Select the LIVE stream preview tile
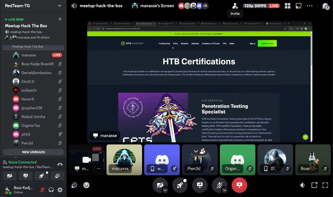The image size is (333, 197). point(87,160)
